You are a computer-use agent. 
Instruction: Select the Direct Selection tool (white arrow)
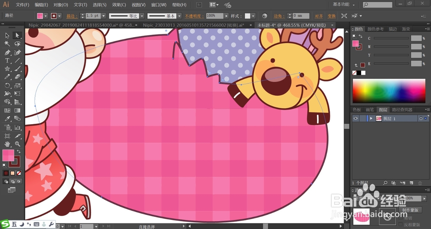pos(17,35)
